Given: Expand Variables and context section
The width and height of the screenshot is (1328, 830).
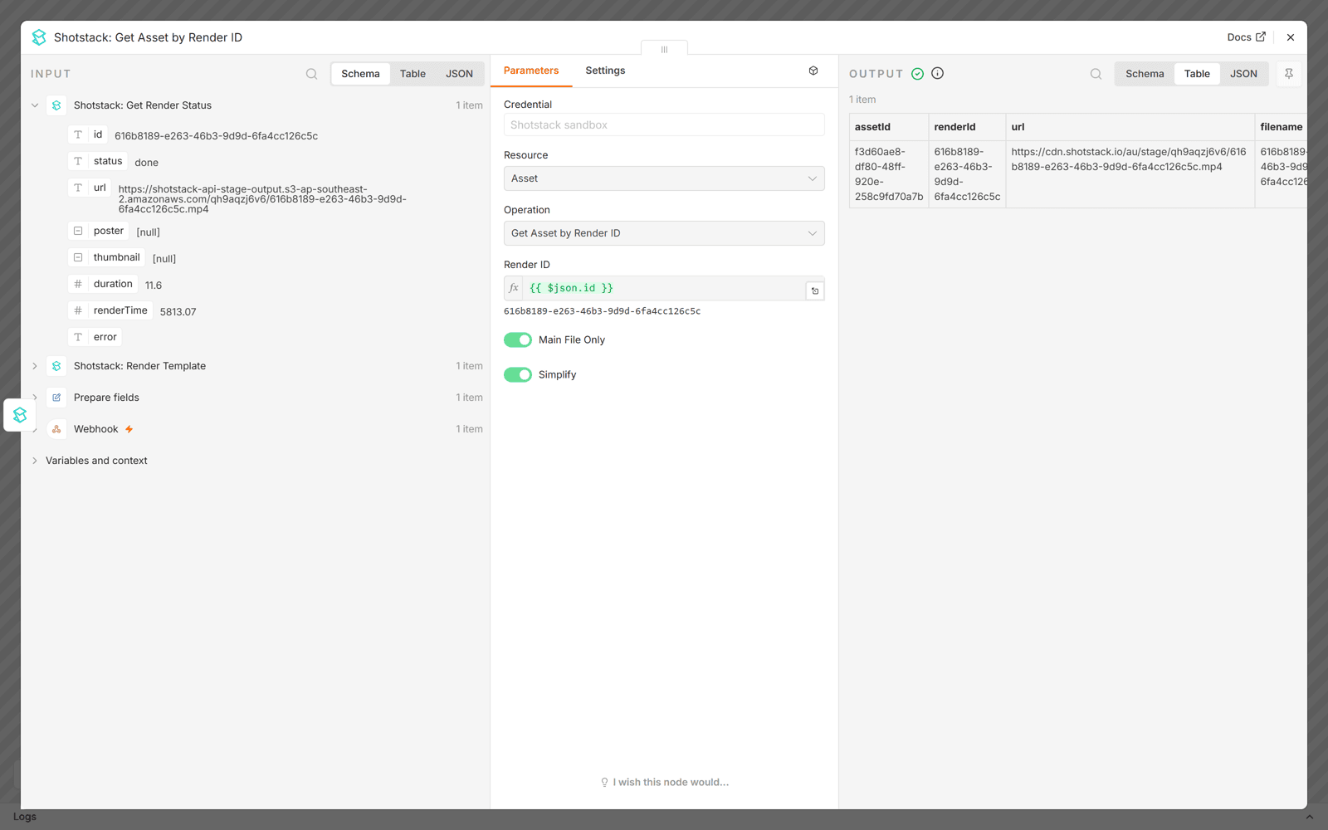Looking at the screenshot, I should click(35, 461).
